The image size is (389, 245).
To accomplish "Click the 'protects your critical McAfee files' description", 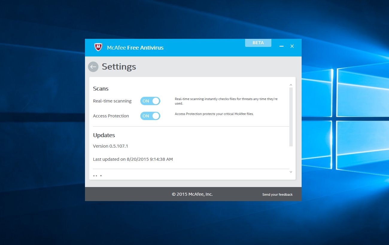I will click(214, 114).
